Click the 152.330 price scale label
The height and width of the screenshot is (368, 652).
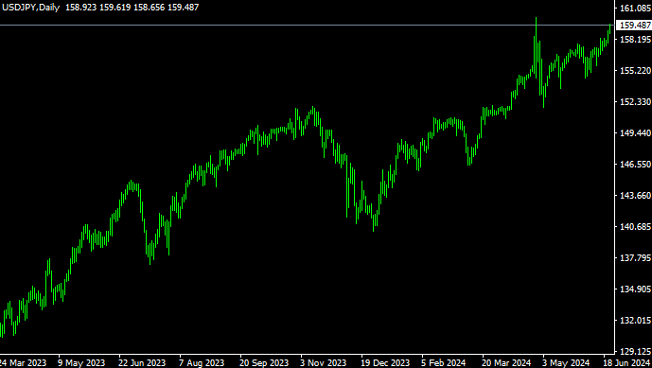click(x=635, y=102)
